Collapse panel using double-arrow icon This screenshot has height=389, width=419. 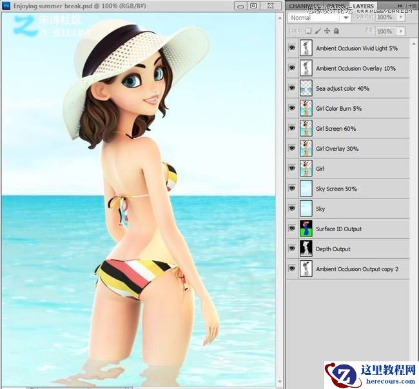(400, 6)
